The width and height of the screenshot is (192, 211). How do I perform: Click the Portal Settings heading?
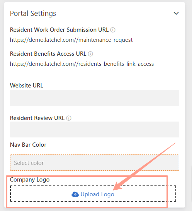(33, 14)
